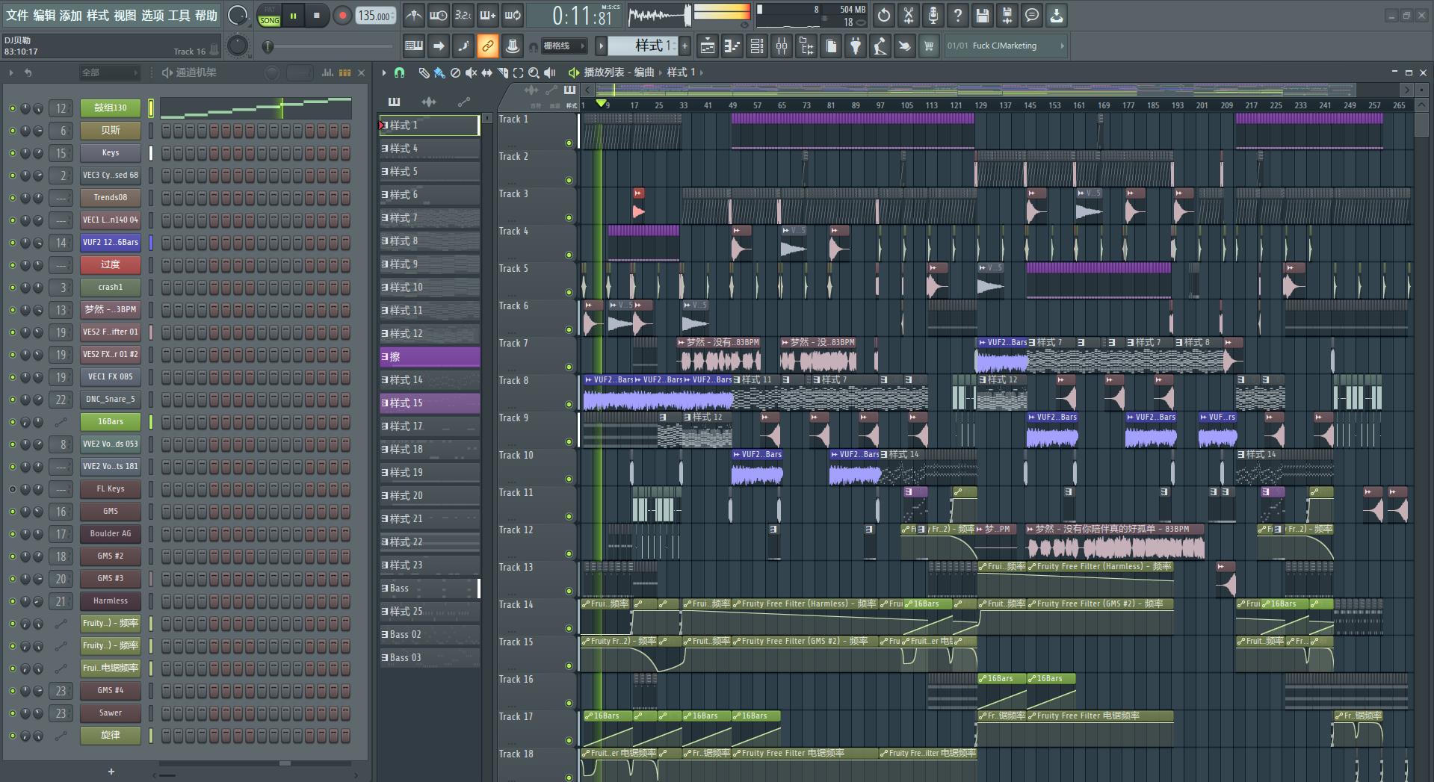Enable the countdown before recording icon
Image resolution: width=1434 pixels, height=782 pixels.
463,15
